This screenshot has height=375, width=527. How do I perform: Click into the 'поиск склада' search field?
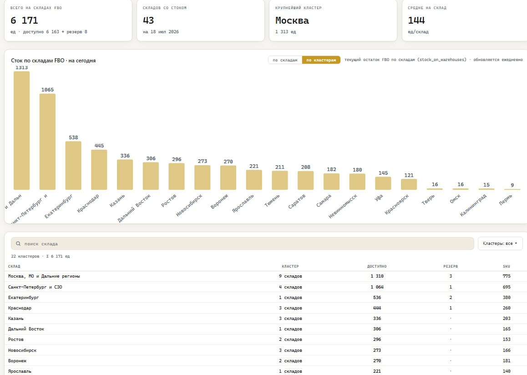[x=242, y=243]
